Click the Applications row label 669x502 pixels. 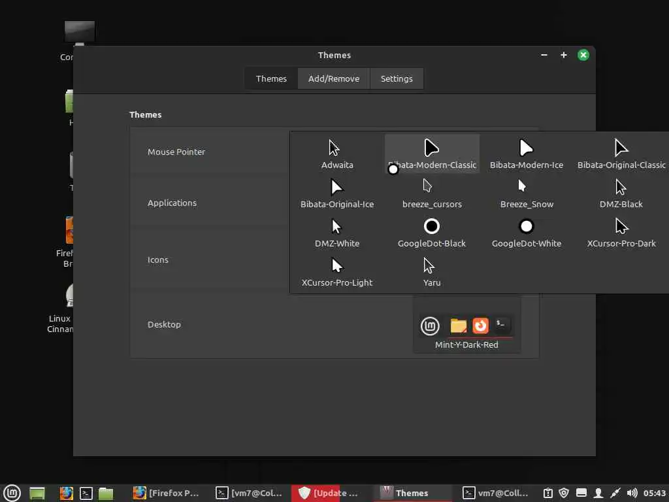(x=172, y=203)
